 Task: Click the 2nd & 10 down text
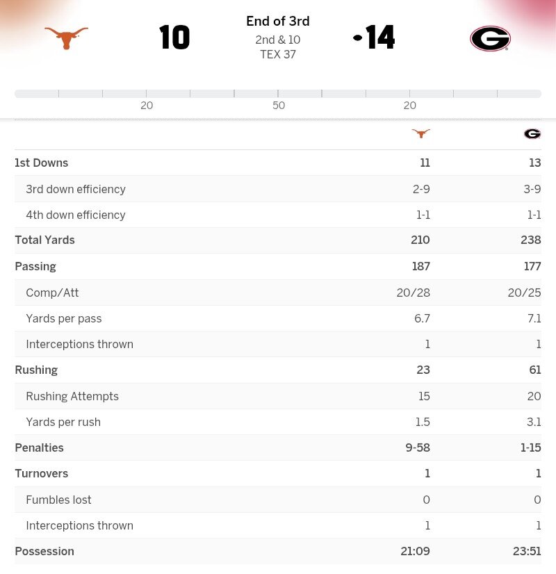coord(278,40)
